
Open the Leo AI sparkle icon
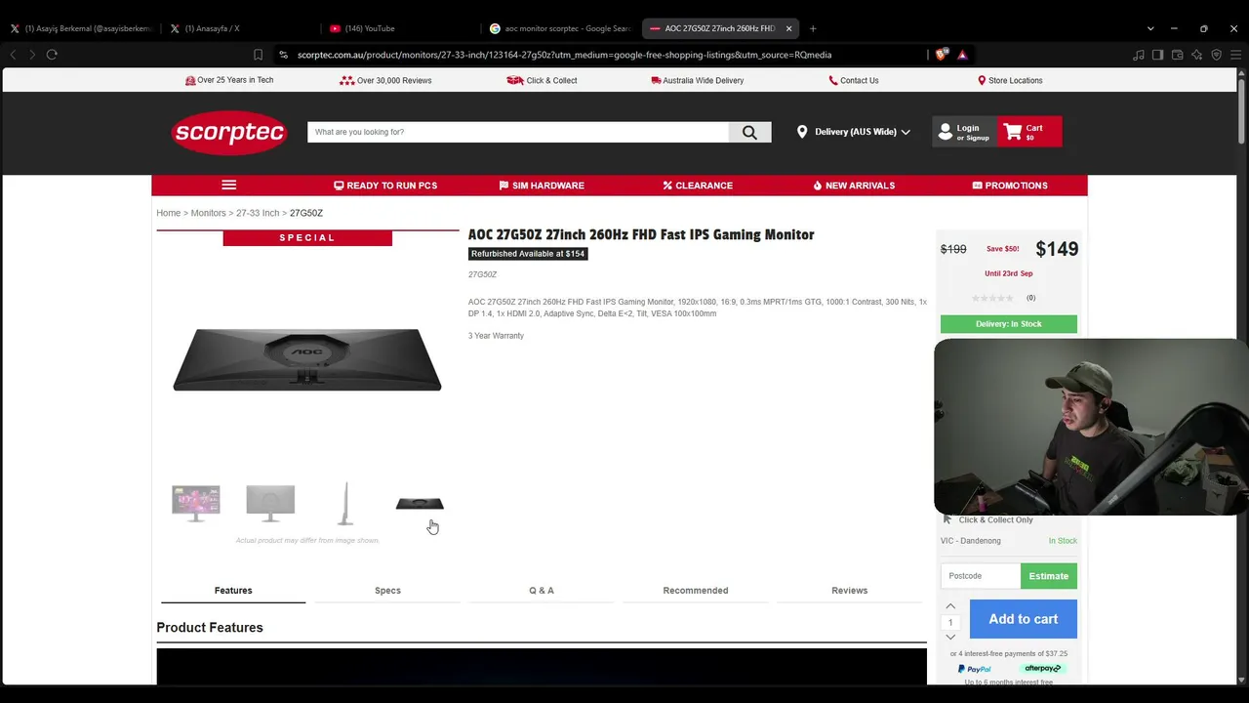[x=1196, y=55]
